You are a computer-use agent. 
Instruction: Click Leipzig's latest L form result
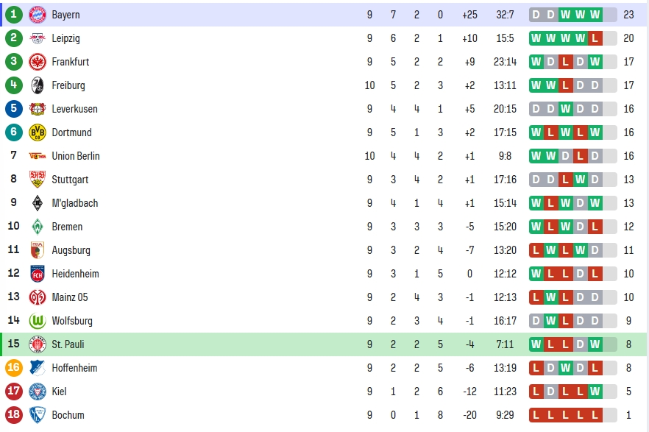coord(595,38)
